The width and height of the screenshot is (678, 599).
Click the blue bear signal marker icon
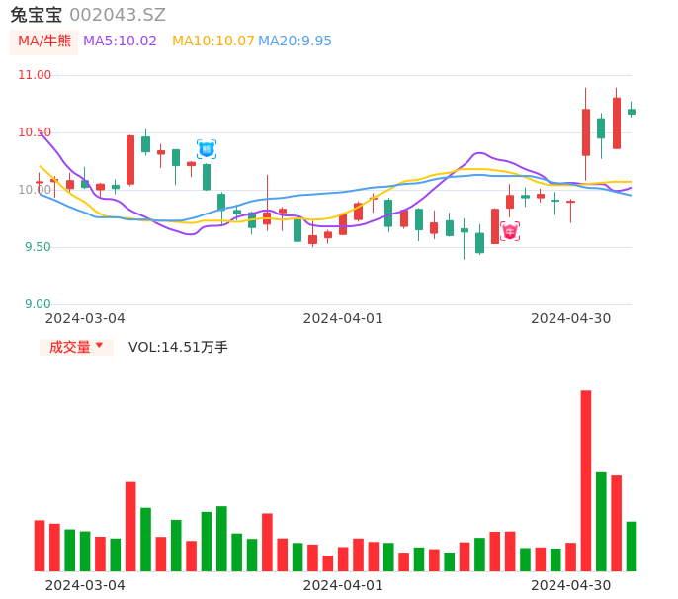tap(207, 149)
